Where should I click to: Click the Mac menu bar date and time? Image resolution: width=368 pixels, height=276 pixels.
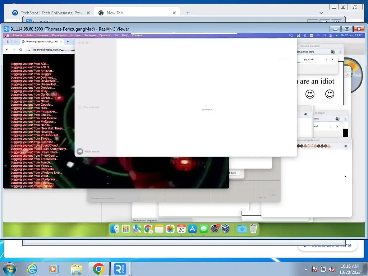[x=351, y=35]
